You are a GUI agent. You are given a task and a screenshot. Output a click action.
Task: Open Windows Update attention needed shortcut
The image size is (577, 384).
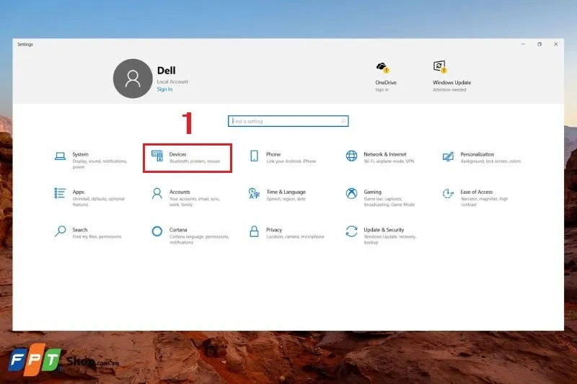(x=439, y=67)
